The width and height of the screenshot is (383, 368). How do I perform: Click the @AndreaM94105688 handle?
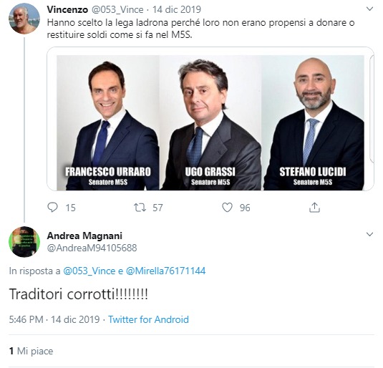point(92,248)
